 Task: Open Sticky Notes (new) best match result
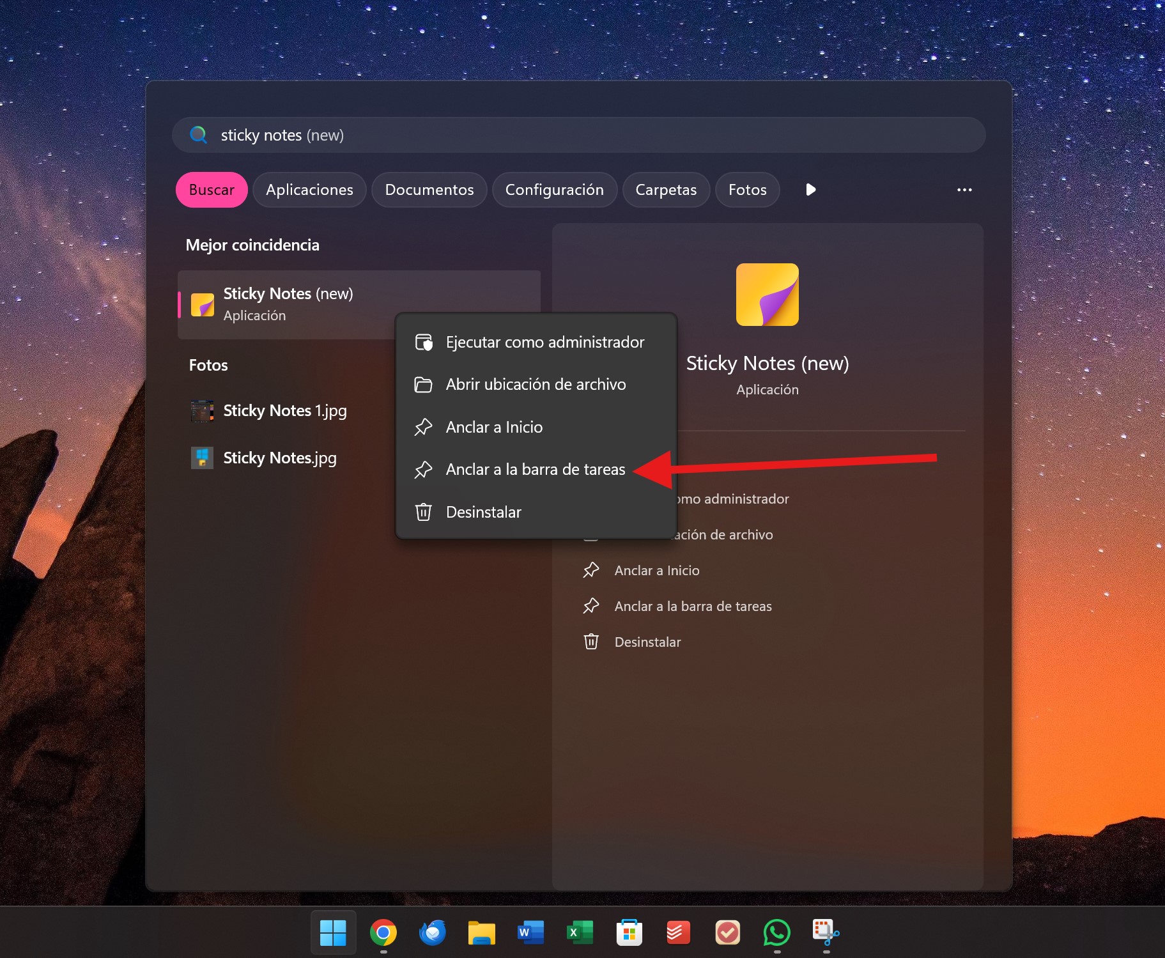coord(359,305)
